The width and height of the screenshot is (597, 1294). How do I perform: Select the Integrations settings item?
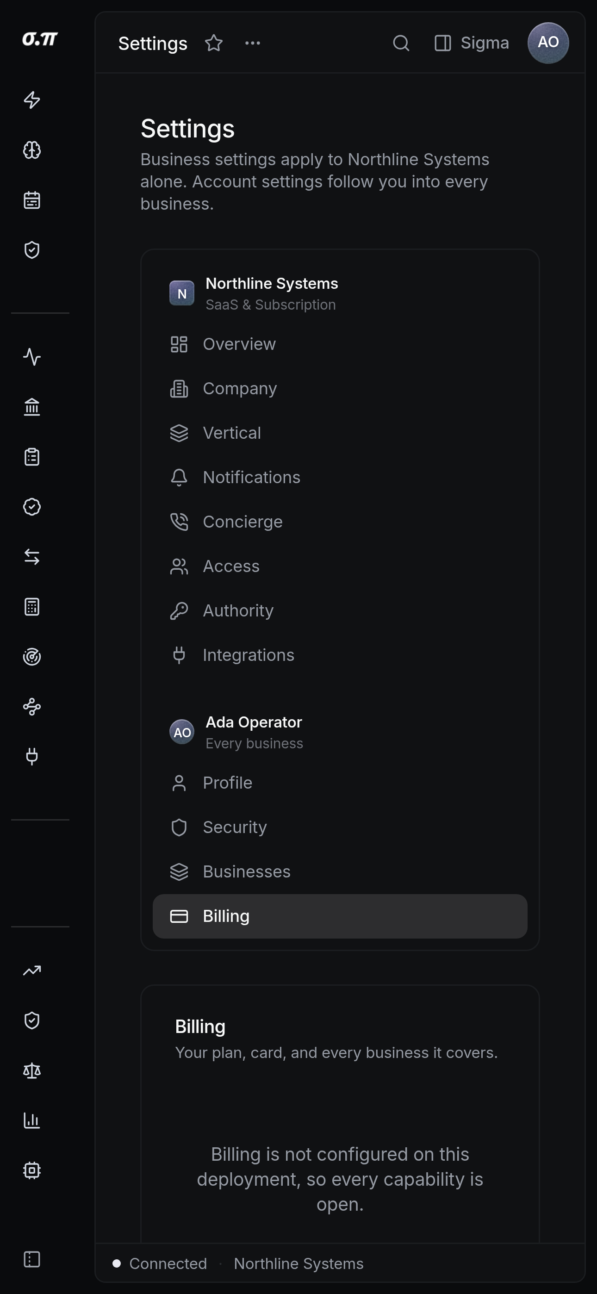click(x=340, y=655)
